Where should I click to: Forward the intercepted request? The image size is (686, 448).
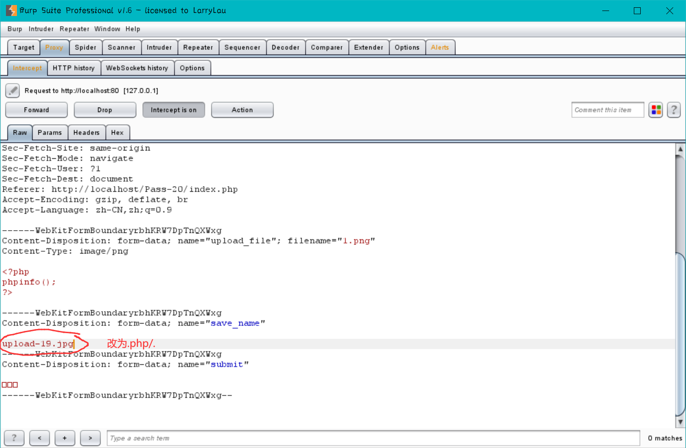(x=37, y=110)
